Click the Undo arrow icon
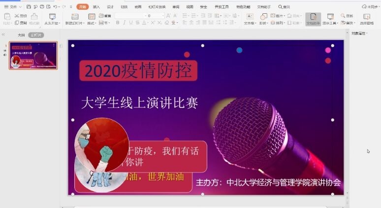 (54, 7)
